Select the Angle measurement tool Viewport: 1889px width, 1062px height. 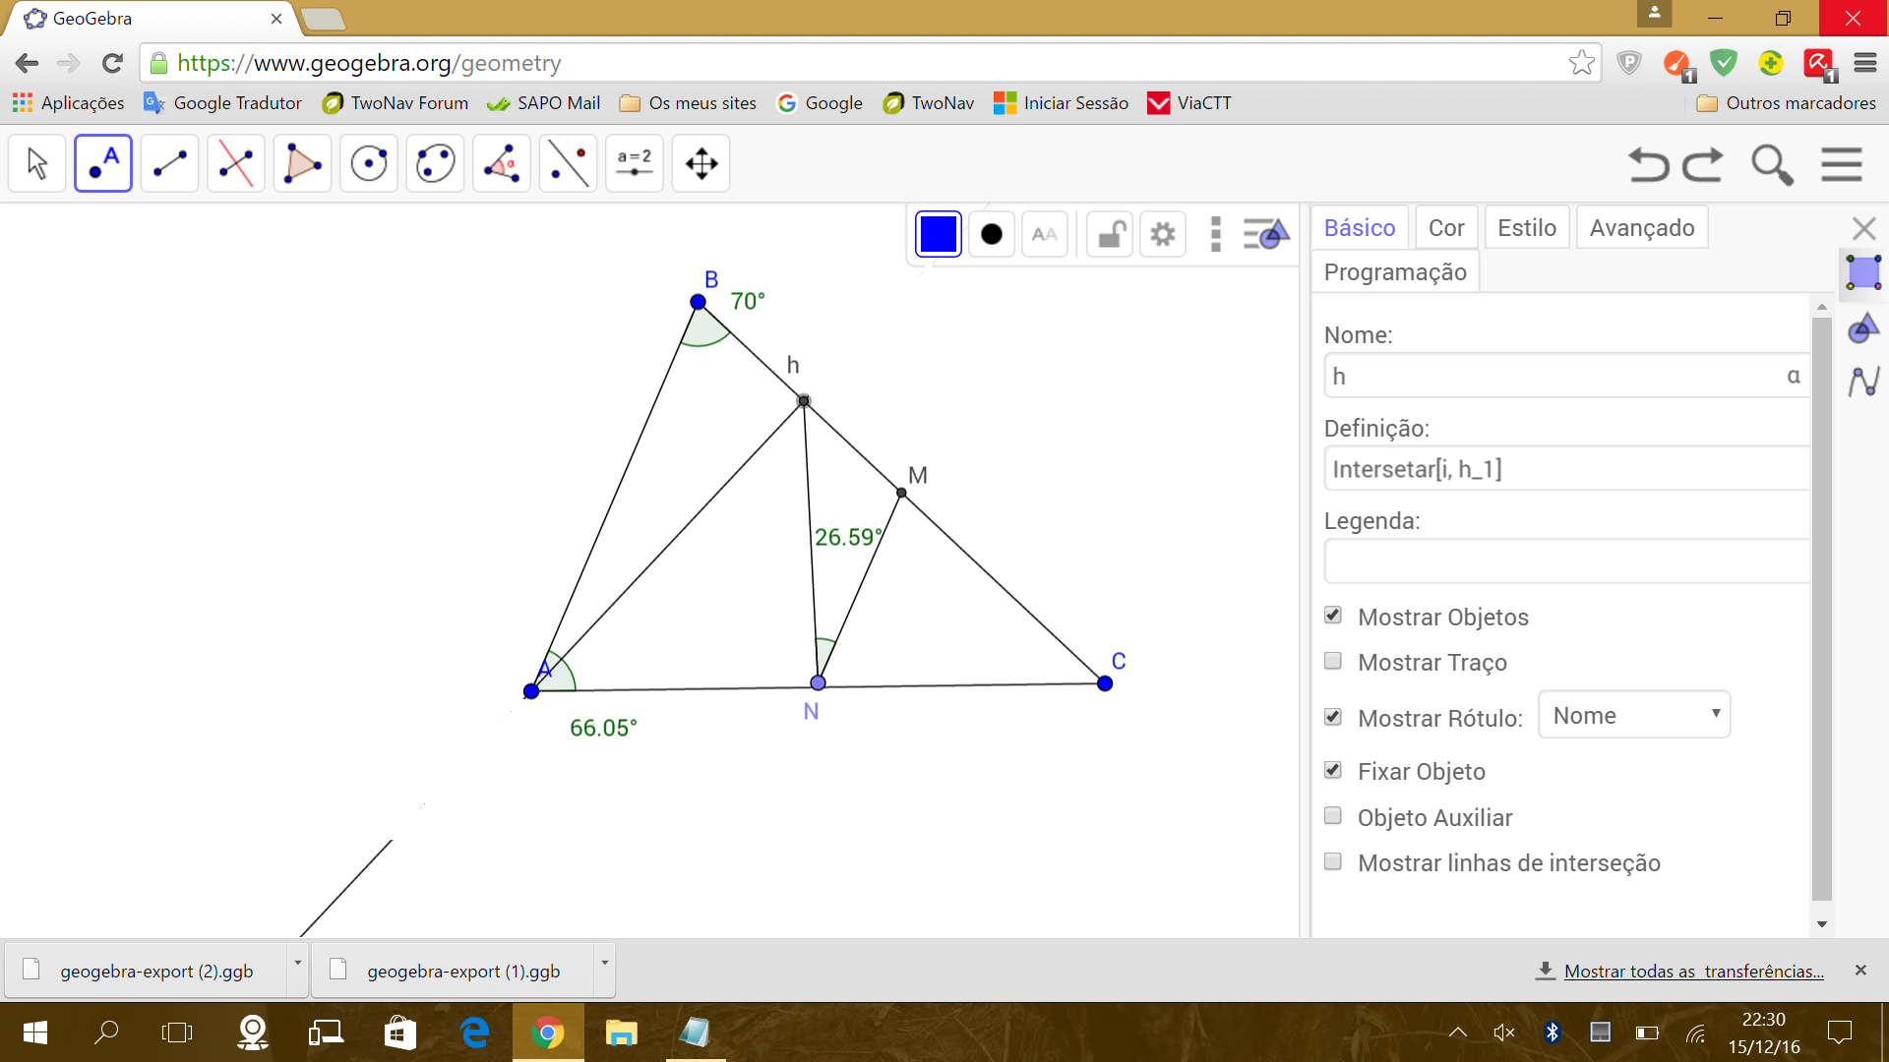tap(502, 163)
